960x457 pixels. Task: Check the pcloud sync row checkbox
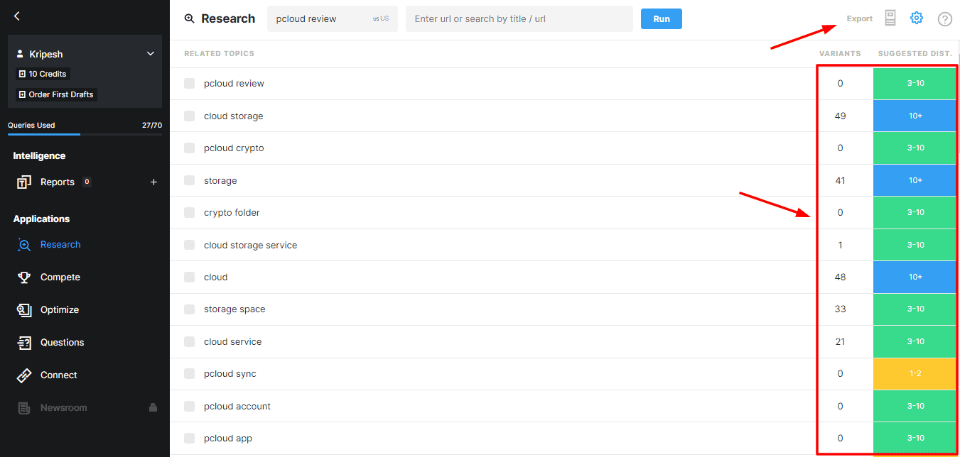[x=189, y=374]
